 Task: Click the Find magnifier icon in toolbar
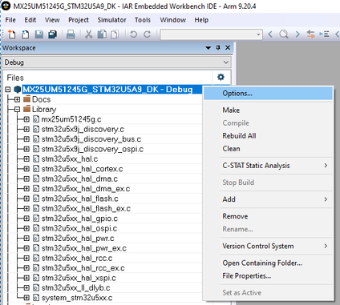tap(284, 34)
